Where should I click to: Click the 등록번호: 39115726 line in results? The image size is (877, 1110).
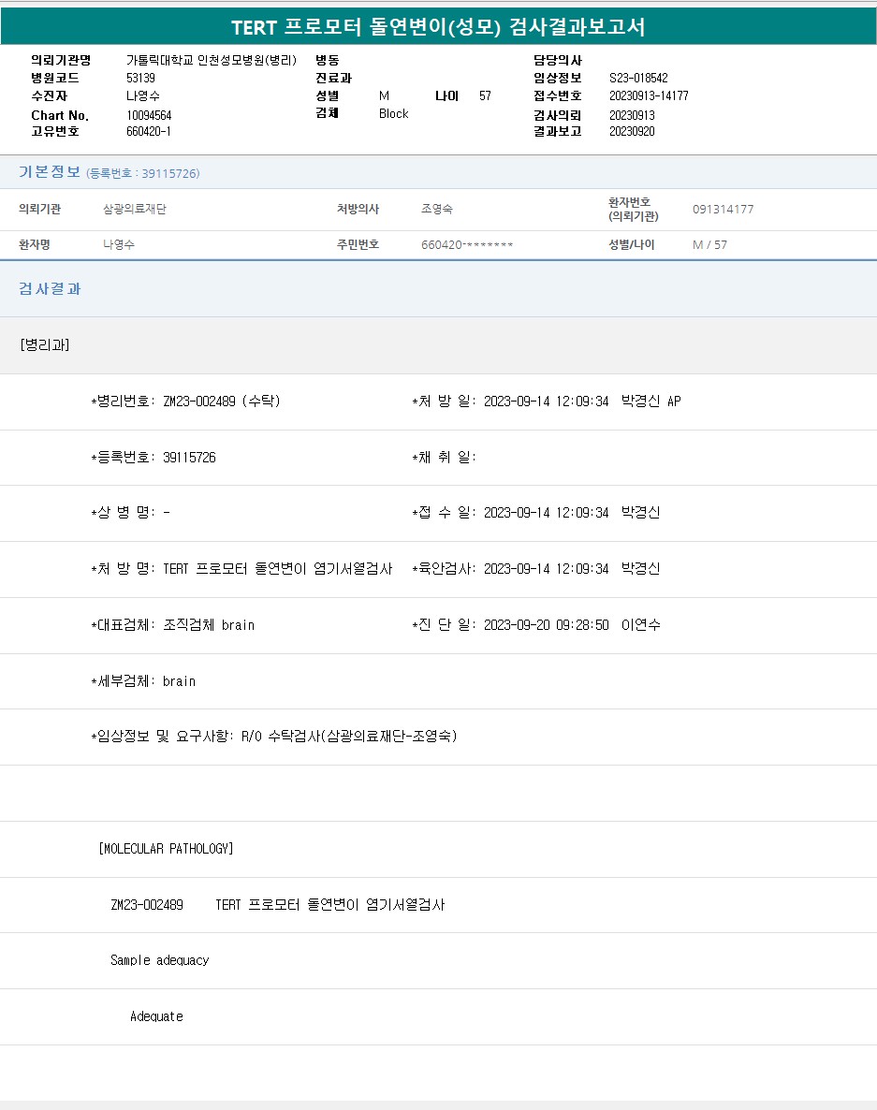[153, 458]
